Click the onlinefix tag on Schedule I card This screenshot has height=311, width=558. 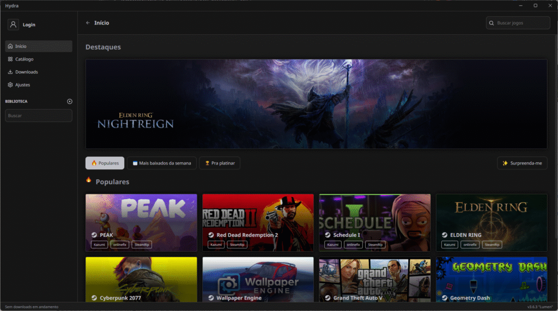pos(353,245)
